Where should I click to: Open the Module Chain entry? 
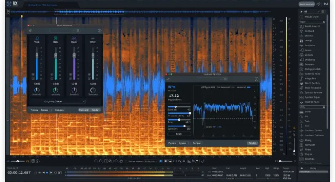[x=311, y=16]
